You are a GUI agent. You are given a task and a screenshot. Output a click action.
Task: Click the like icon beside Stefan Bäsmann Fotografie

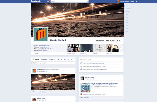(82, 63)
